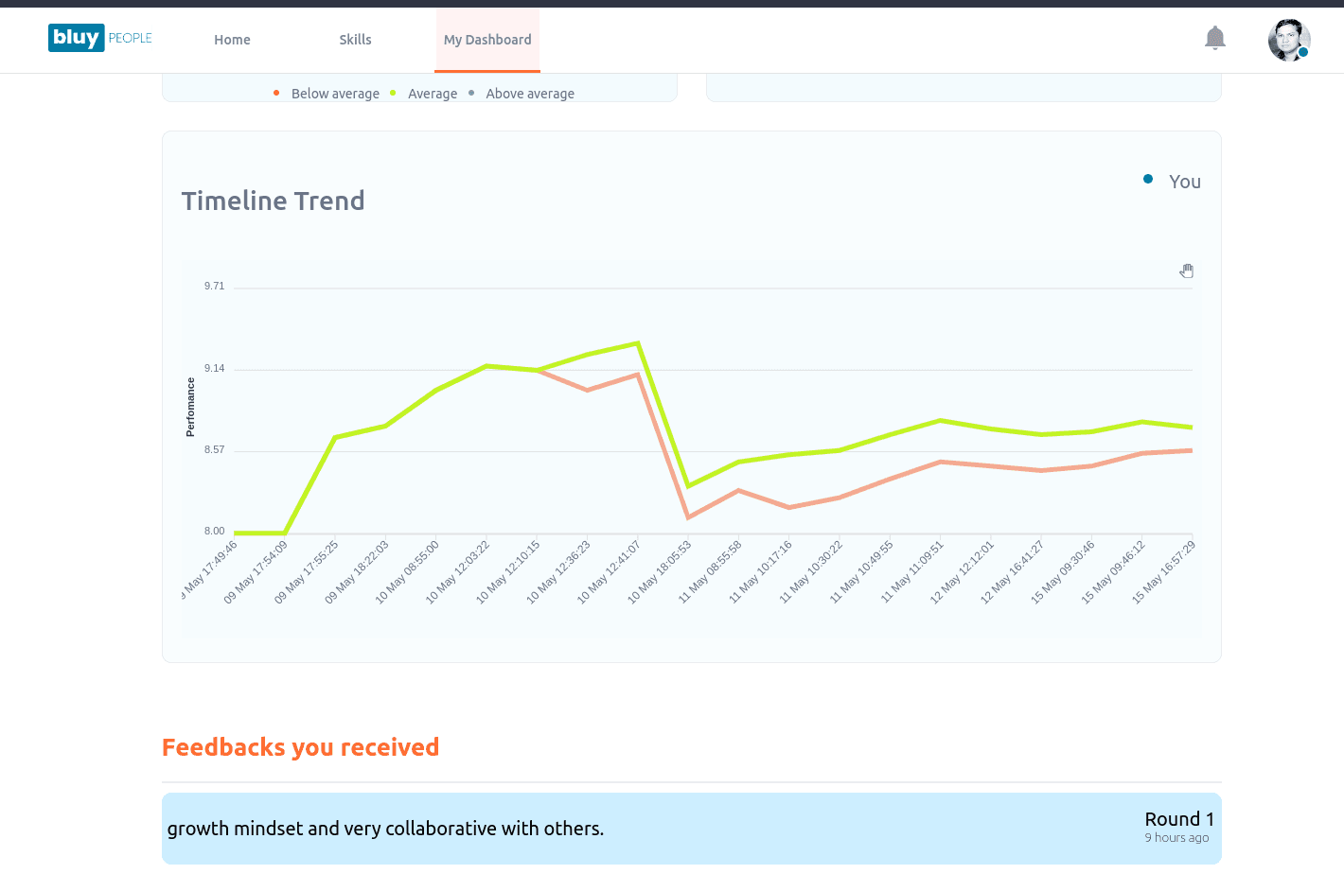Open the notifications bell

[x=1214, y=39]
